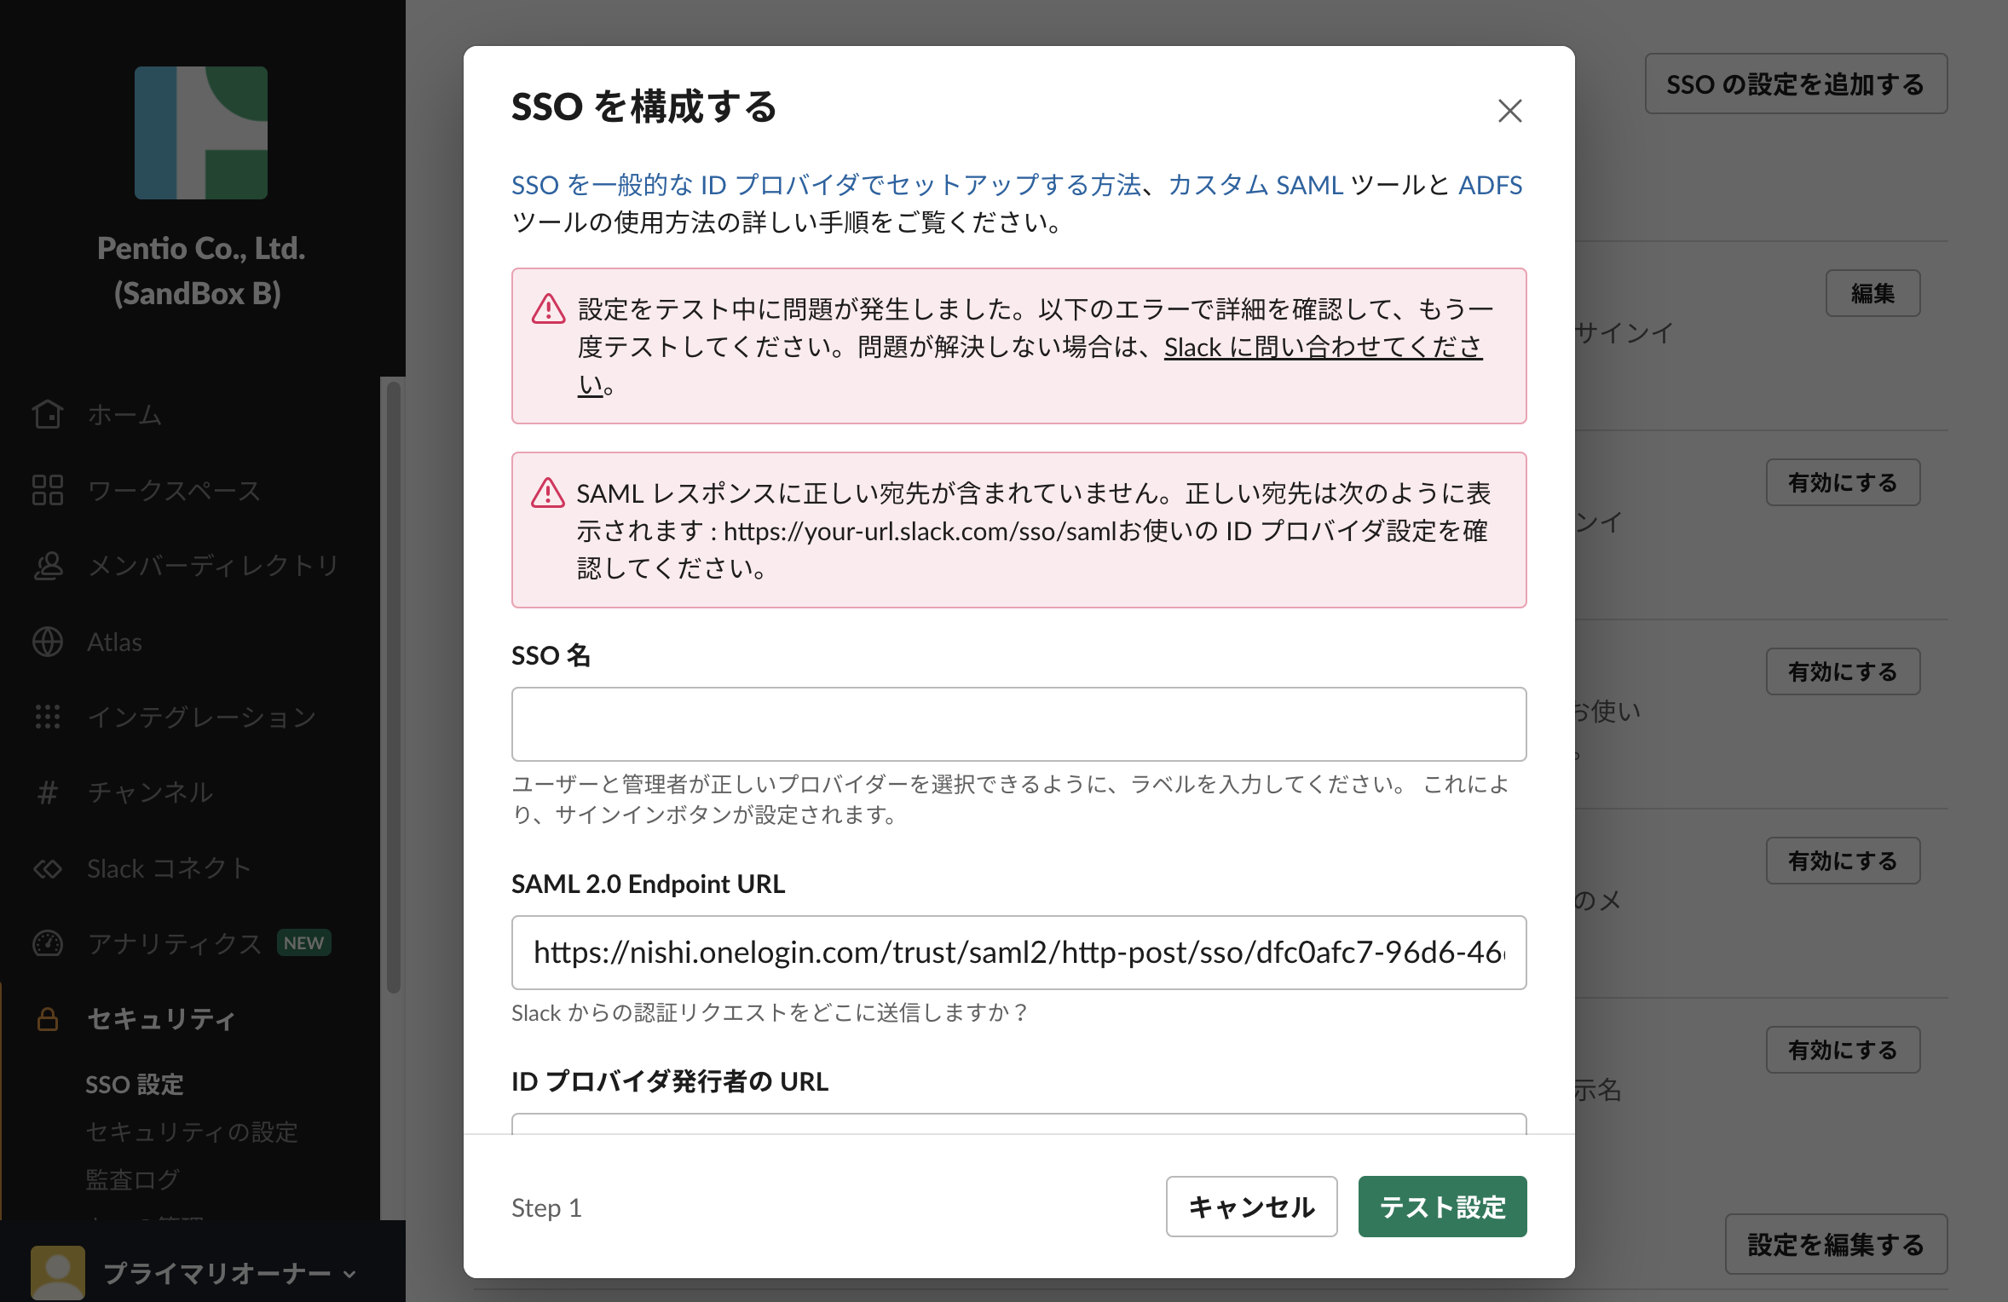Click the Analytics gauge icon

(x=48, y=943)
